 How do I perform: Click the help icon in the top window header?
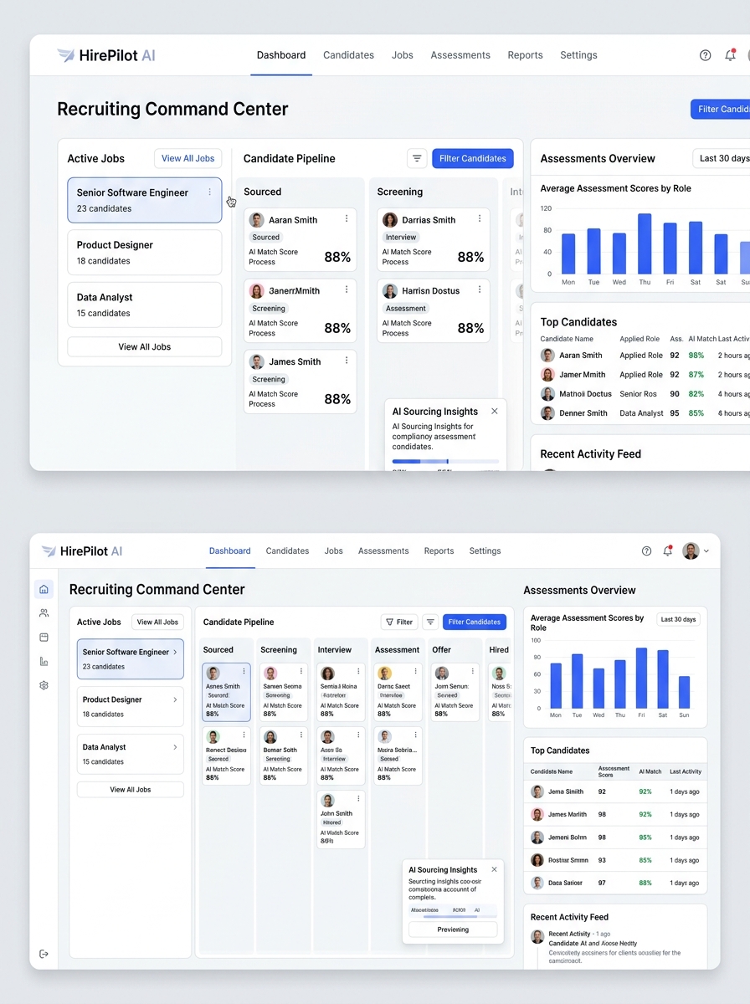point(706,55)
